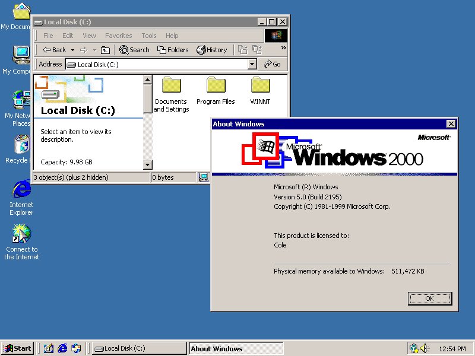Screen dimensions: 475x356
Task: Open the Tools menu
Action: (148, 36)
